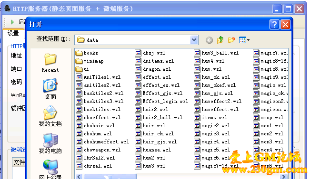Select file hum2.wzl
This screenshot has height=179, width=310.
point(150,158)
